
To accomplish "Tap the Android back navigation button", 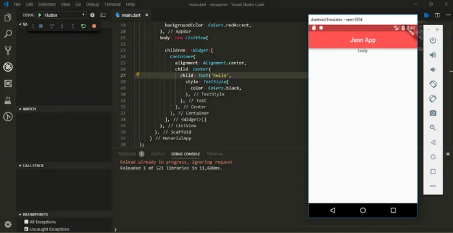I will tap(333, 210).
